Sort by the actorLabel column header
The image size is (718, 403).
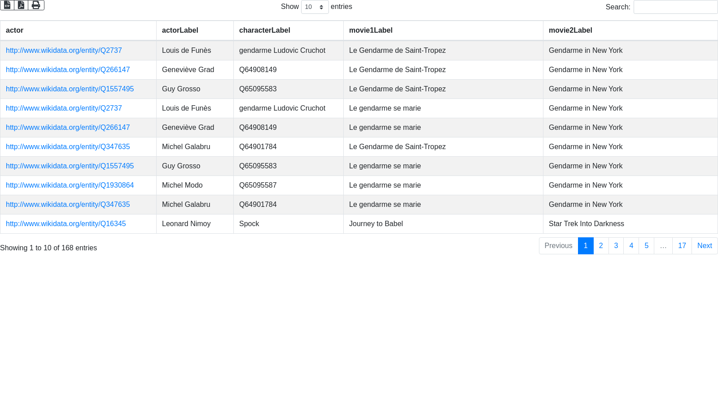coord(195,30)
